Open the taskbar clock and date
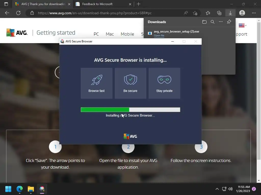The image size is (261, 195). (243, 189)
